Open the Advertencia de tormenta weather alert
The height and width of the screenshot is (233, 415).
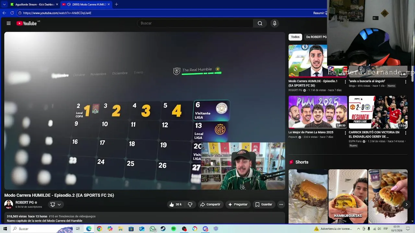point(333,229)
